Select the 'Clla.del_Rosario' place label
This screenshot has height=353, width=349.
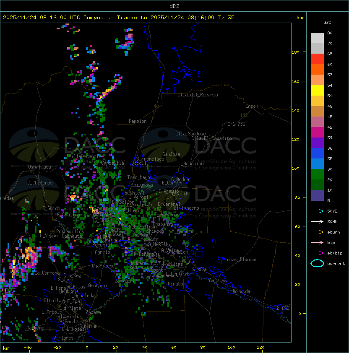click(x=198, y=95)
